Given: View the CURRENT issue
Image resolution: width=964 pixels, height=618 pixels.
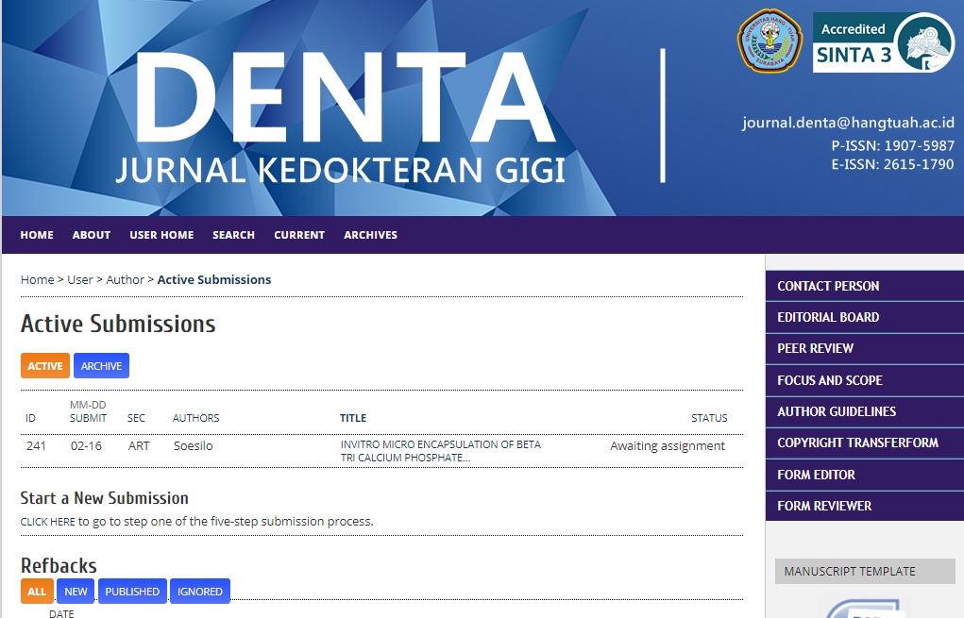Looking at the screenshot, I should click(x=299, y=235).
